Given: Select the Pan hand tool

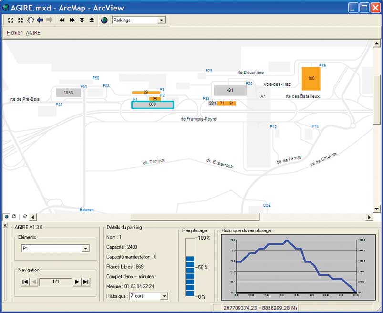Looking at the screenshot, I should point(31,20).
